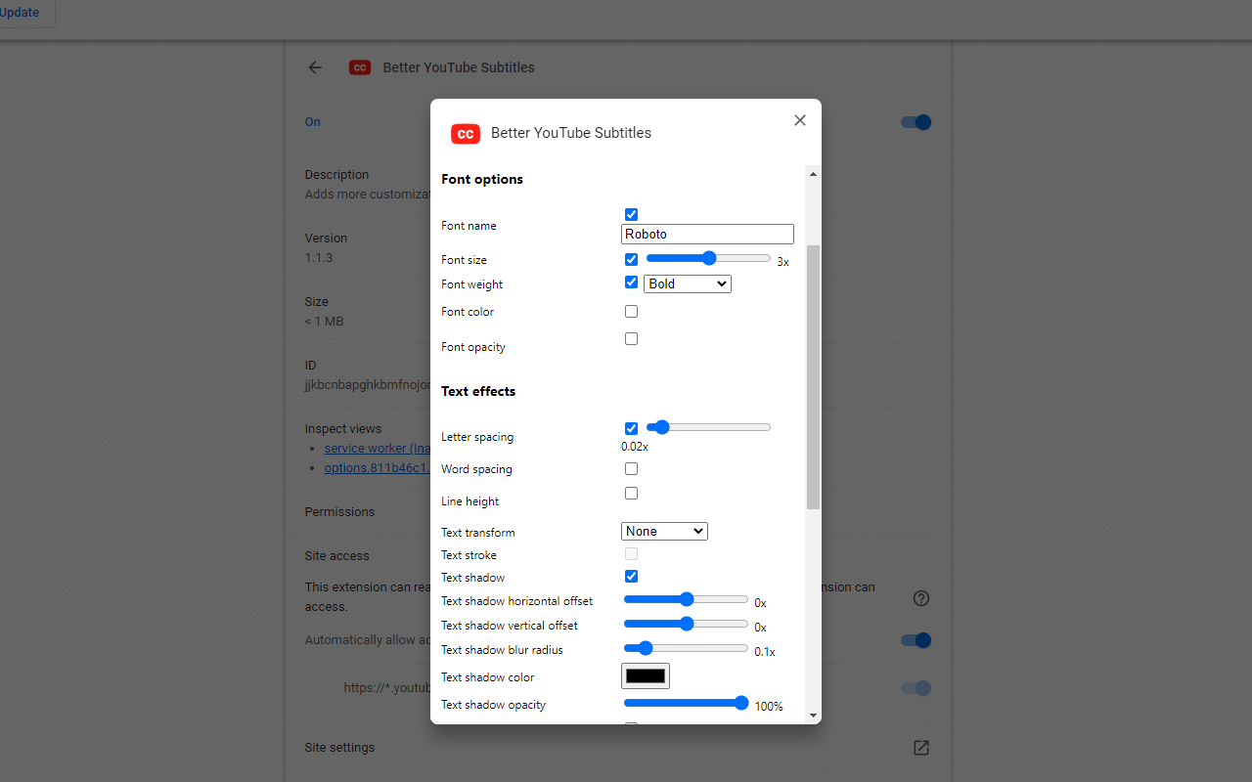The image size is (1252, 782).
Task: Enable the Font color checkbox
Action: coord(631,311)
